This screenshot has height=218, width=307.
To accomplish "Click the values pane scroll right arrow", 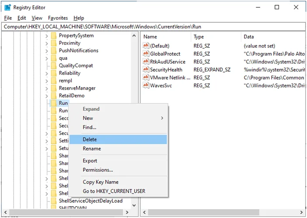I will [x=301, y=212].
